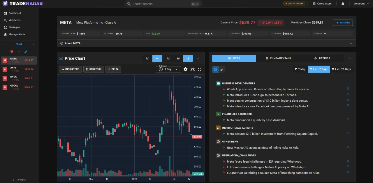Collapse the News panel with chevron
Screen dimensions: 373x183
349,58
